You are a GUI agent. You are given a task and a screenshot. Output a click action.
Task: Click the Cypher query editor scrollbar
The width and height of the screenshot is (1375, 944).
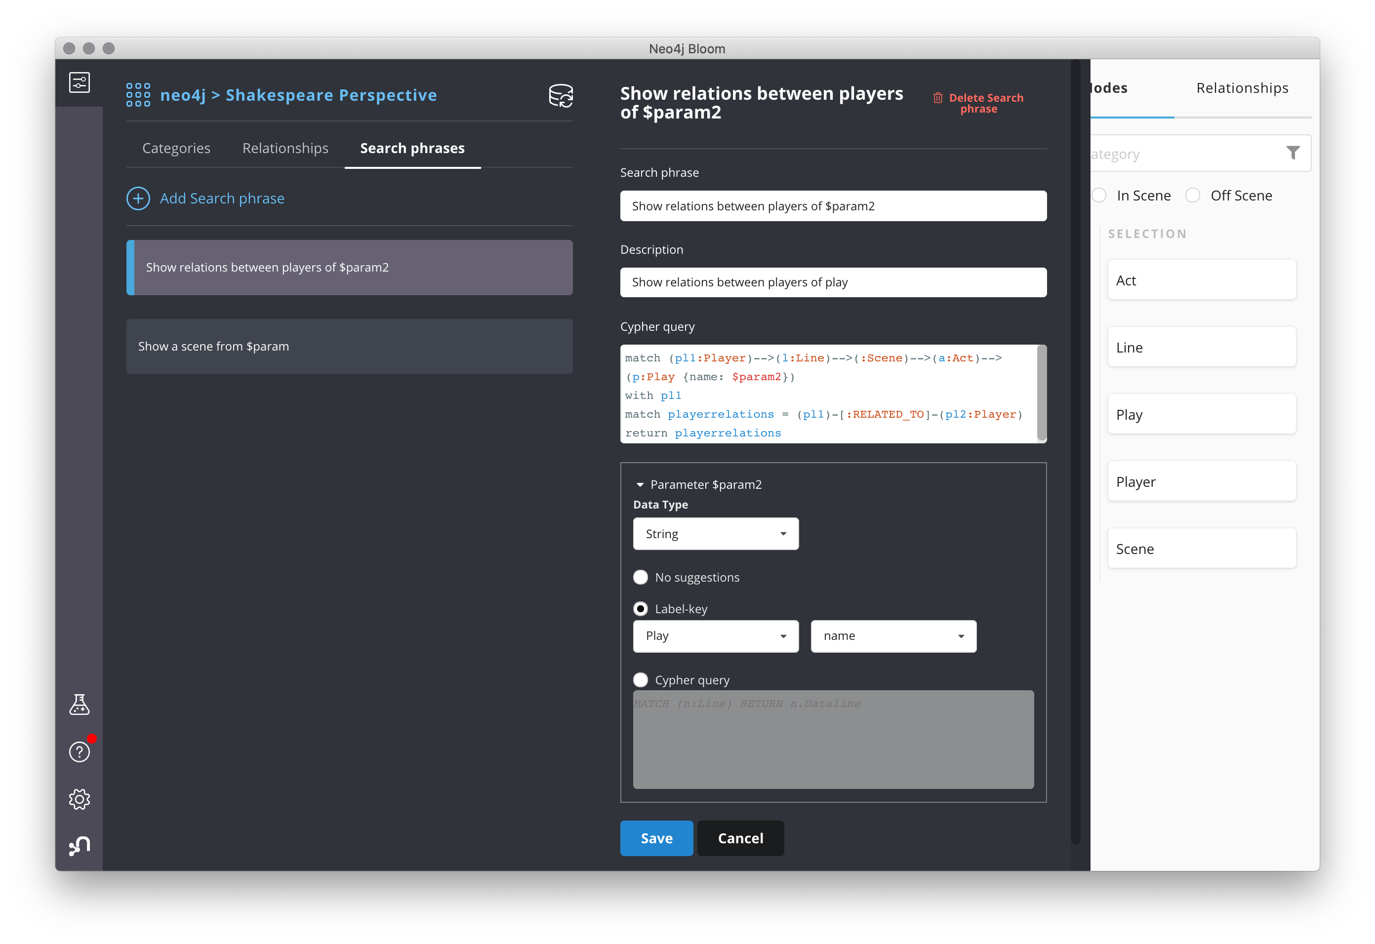point(1042,393)
